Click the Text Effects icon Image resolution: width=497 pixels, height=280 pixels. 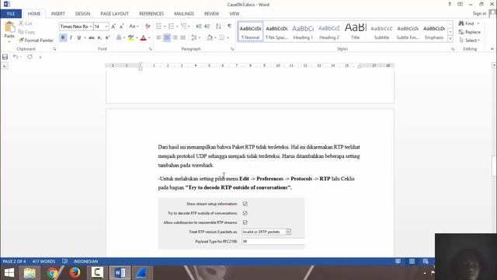(x=119, y=38)
